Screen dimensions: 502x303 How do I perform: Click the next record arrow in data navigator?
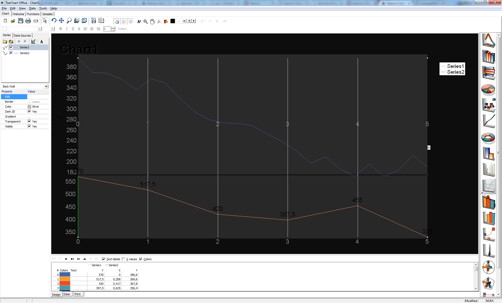66,259
